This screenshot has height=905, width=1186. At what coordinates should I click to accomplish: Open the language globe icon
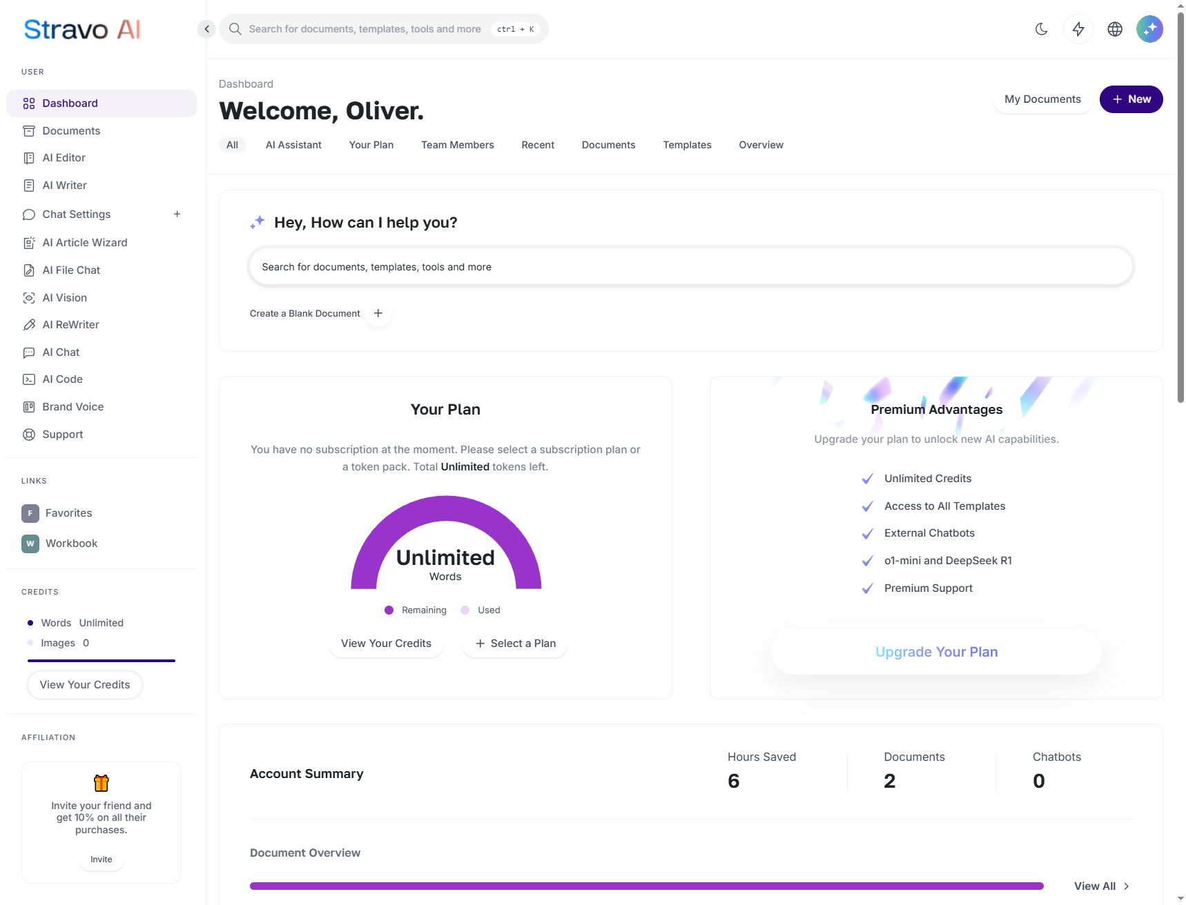click(1114, 29)
